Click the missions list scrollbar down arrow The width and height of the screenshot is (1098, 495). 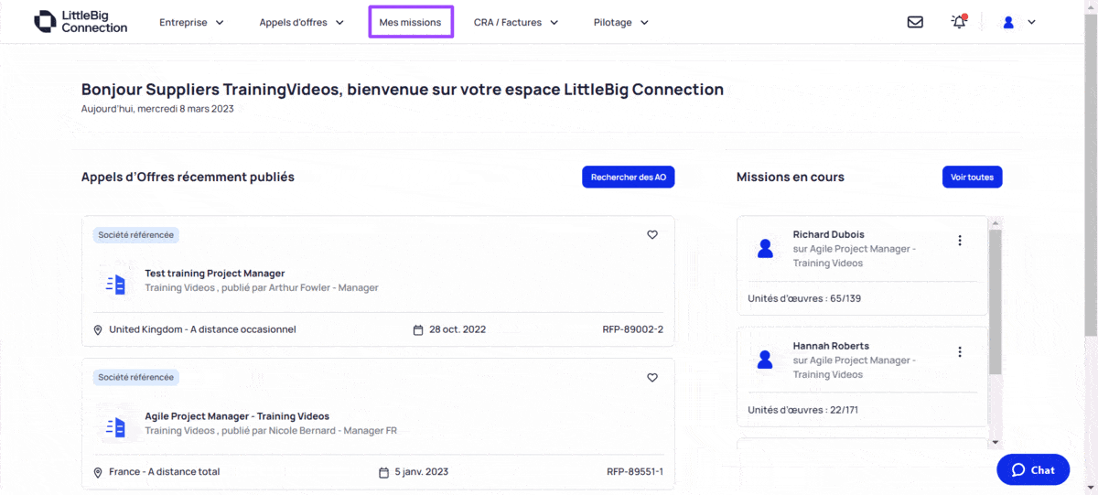[996, 442]
